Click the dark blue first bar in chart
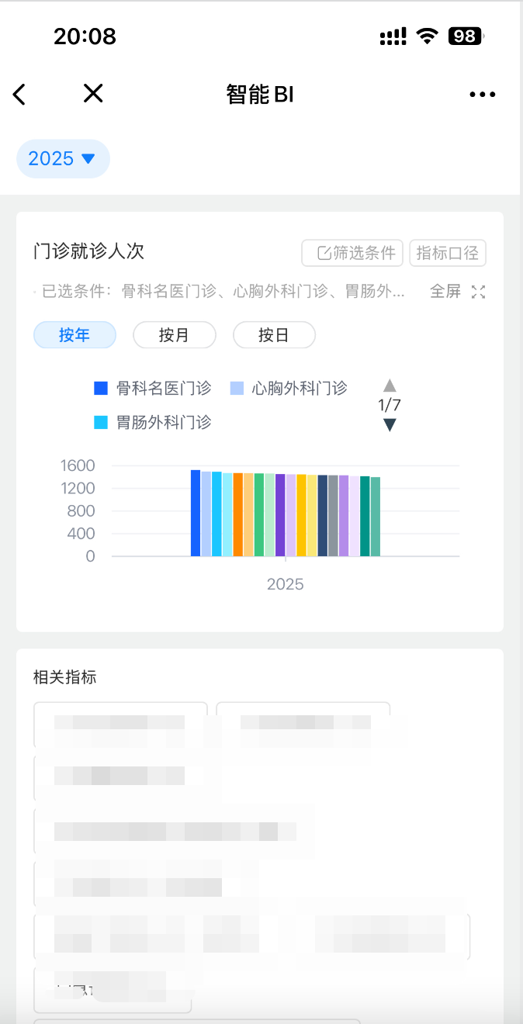Image resolution: width=523 pixels, height=1024 pixels. 196,513
